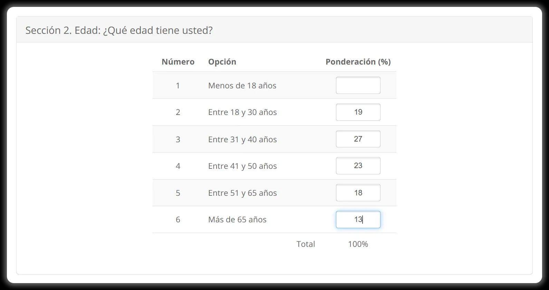Select the Entre 31 y 40 años row
Viewport: 549px width, 290px height.
pyautogui.click(x=242, y=139)
